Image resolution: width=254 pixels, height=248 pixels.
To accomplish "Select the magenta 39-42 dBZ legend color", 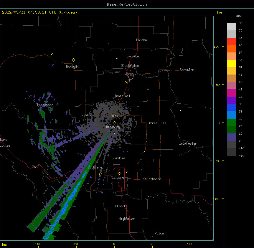I will point(232,93).
